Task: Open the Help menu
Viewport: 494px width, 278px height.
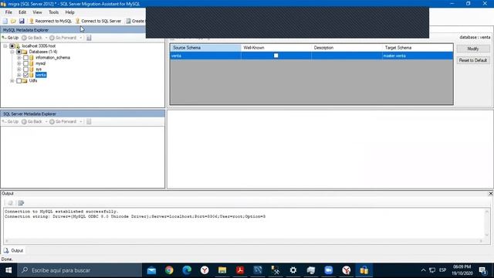Action: 69,12
